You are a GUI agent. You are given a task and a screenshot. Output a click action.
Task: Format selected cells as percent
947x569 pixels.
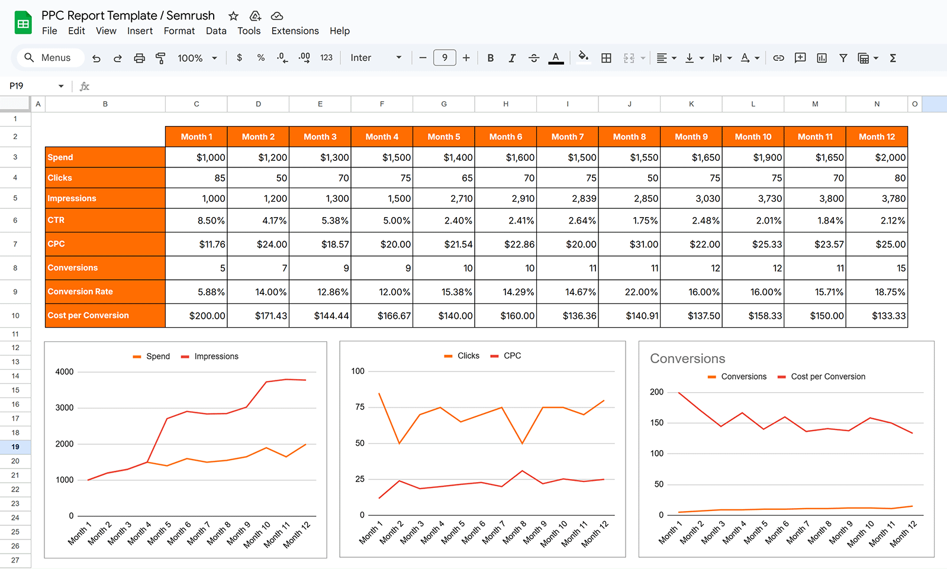pyautogui.click(x=260, y=57)
